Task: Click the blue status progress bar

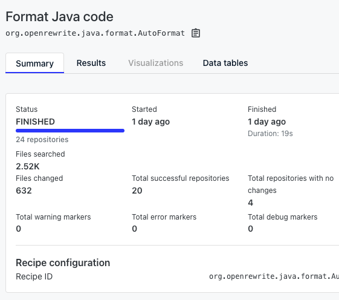Action: 70,131
